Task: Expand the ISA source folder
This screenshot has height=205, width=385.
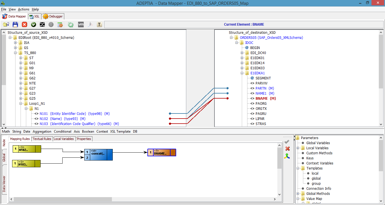Action: pyautogui.click(x=16, y=43)
